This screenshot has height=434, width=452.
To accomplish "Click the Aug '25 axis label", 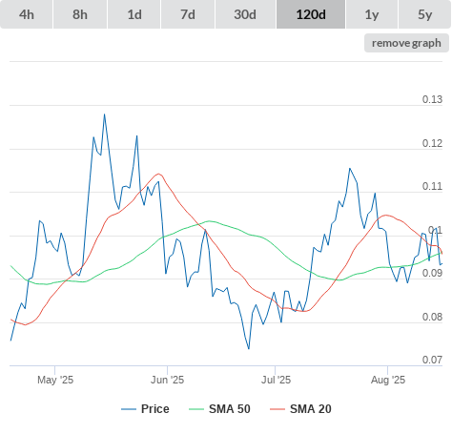I will click(x=388, y=380).
